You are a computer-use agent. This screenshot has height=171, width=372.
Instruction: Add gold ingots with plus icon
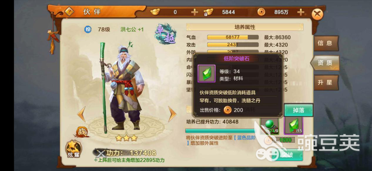[x=195, y=12]
